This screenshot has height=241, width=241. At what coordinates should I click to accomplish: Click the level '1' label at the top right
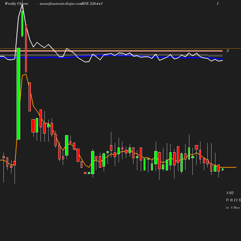pyautogui.click(x=218, y=3)
